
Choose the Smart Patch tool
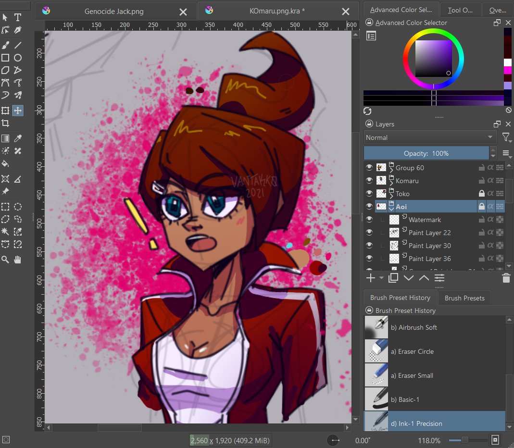point(18,151)
